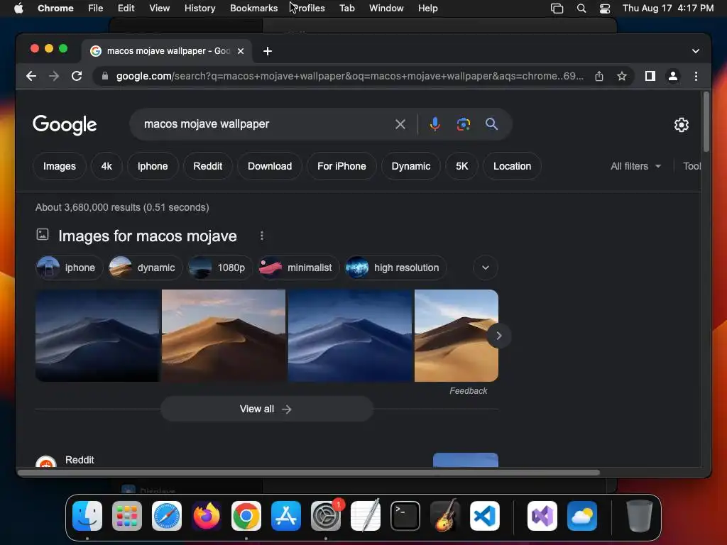
Task: Apply the 4k filter chip
Action: pos(106,166)
